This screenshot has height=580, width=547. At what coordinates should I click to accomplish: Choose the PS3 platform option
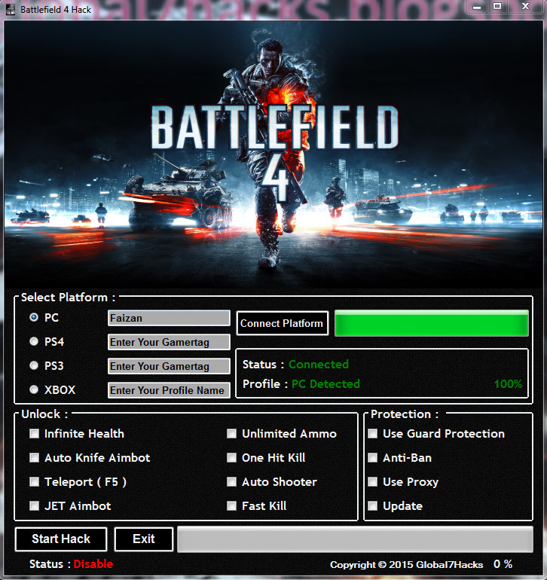[34, 365]
